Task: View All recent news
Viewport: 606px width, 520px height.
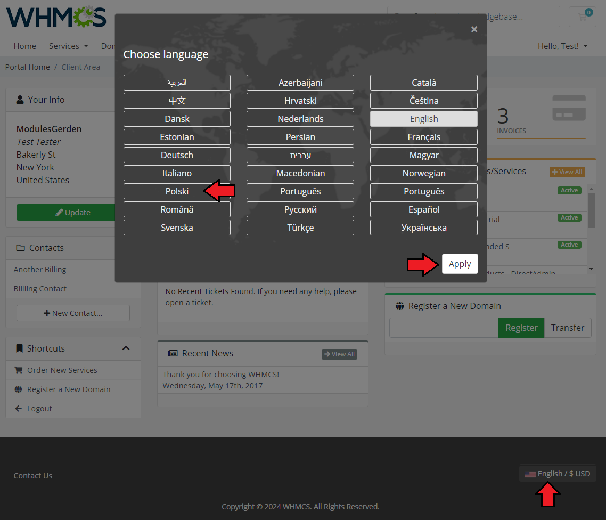Action: (339, 354)
